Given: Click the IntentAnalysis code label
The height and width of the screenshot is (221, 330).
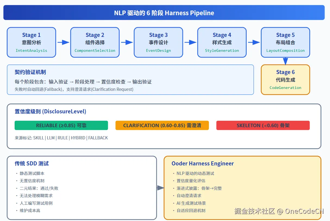Looking at the screenshot, I should pos(31,50).
